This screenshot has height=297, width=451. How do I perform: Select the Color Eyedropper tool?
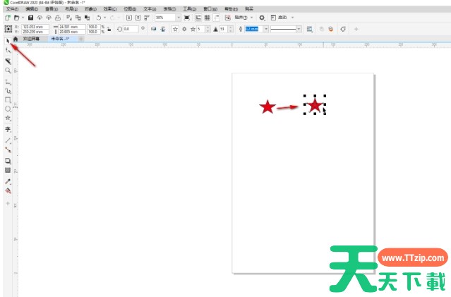point(8,181)
